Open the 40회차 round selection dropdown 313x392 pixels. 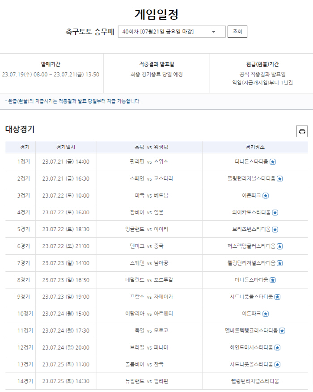click(x=172, y=31)
